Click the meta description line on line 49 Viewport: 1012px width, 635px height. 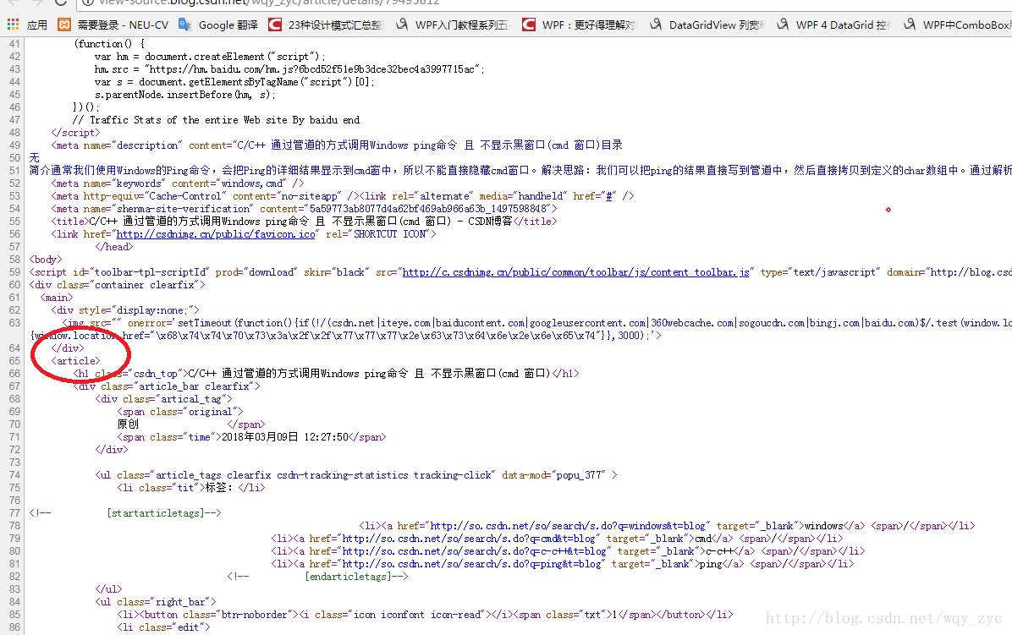tap(337, 145)
